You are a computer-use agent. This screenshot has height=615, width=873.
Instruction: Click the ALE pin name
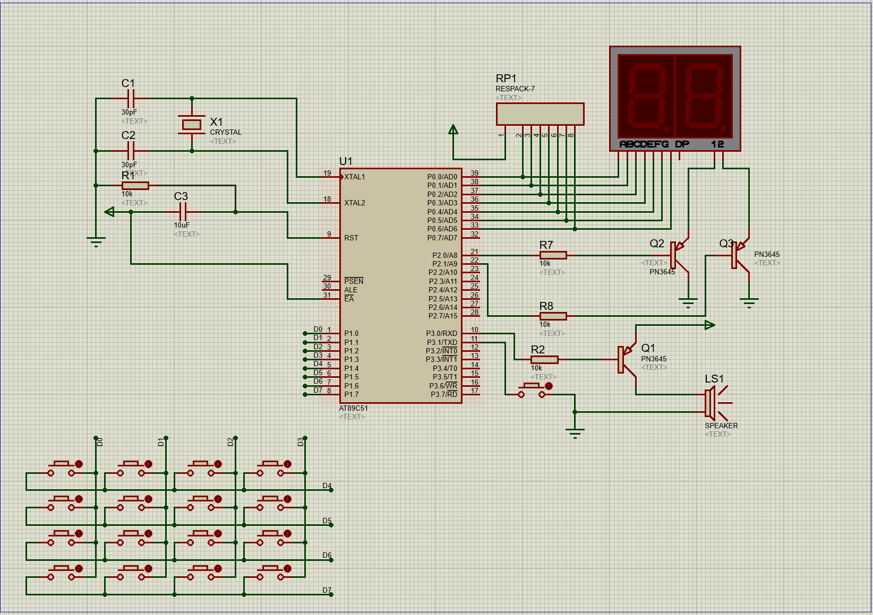pos(351,290)
